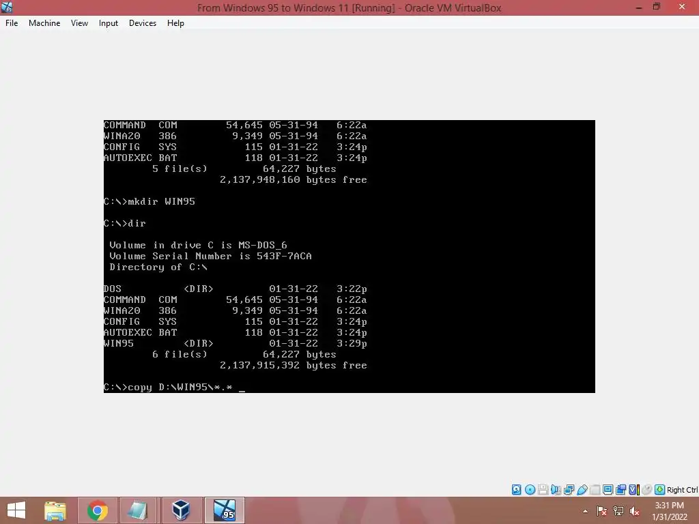Restore down the VirtualBox VM window

pyautogui.click(x=657, y=7)
